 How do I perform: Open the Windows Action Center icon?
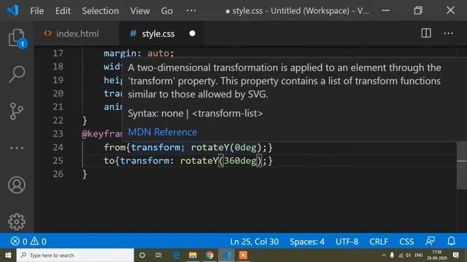pyautogui.click(x=455, y=255)
